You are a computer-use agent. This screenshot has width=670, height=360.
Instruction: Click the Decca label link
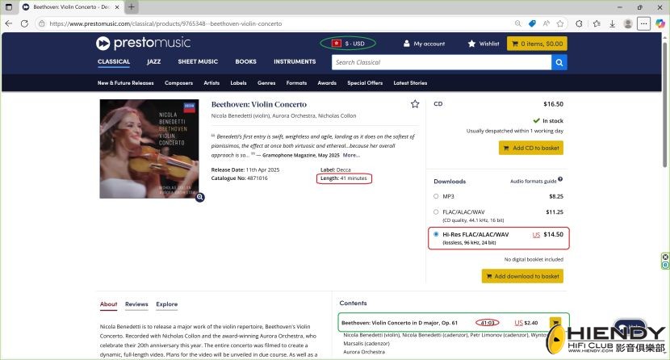pyautogui.click(x=344, y=170)
